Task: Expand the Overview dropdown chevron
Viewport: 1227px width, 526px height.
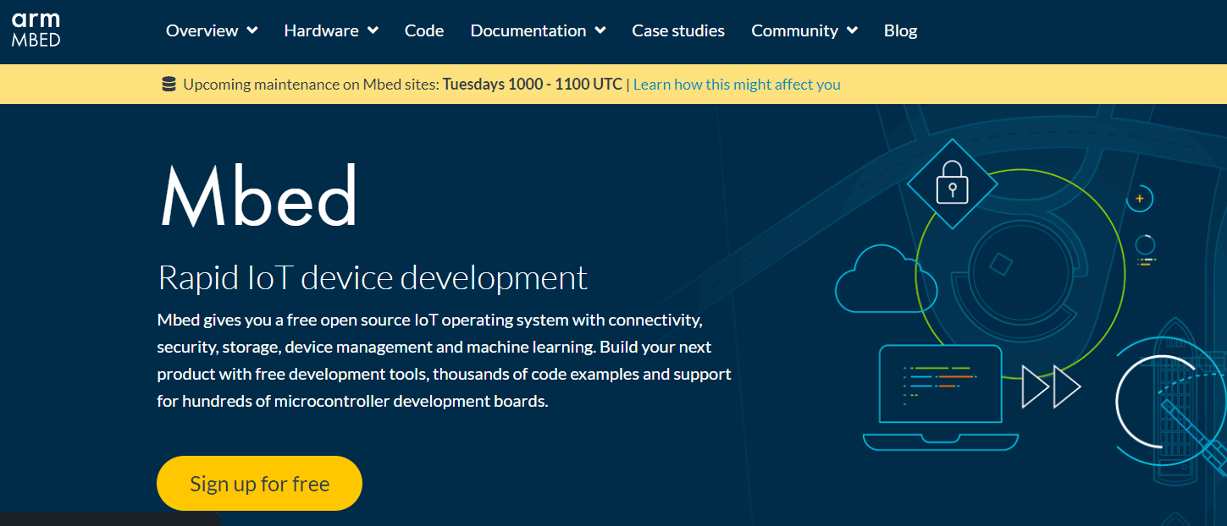Action: 251,30
